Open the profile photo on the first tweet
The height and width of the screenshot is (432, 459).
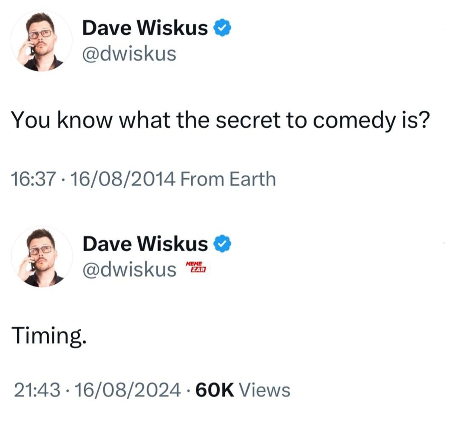41,41
